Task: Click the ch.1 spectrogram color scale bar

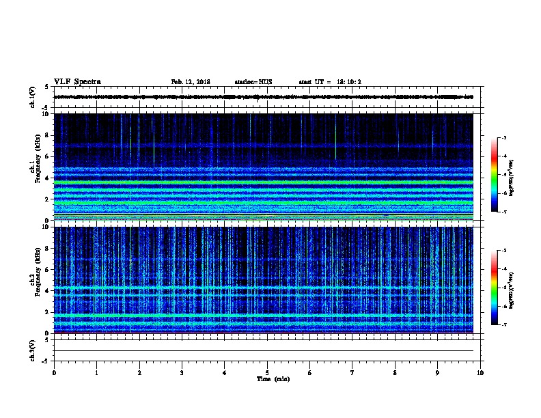Action: (x=494, y=175)
